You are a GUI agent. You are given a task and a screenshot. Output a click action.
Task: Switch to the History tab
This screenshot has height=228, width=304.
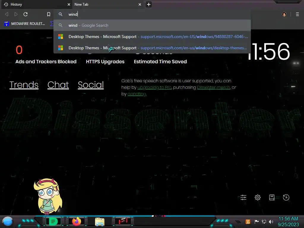pyautogui.click(x=36, y=4)
